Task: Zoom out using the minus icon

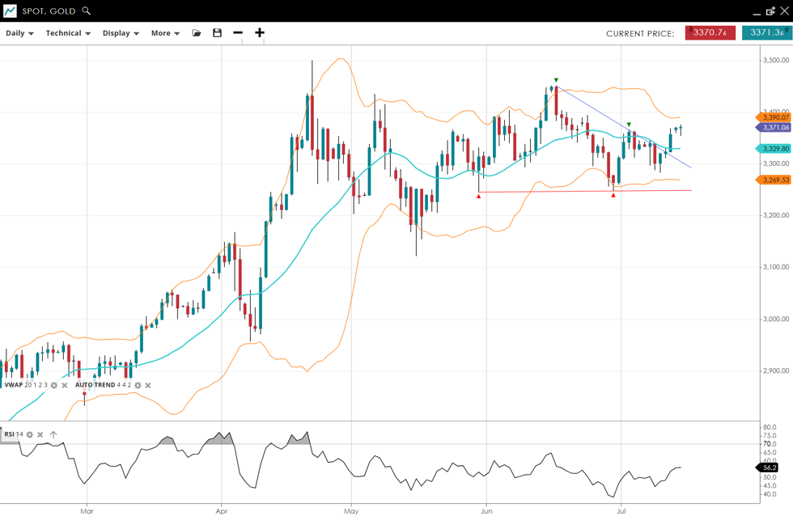Action: [x=238, y=33]
